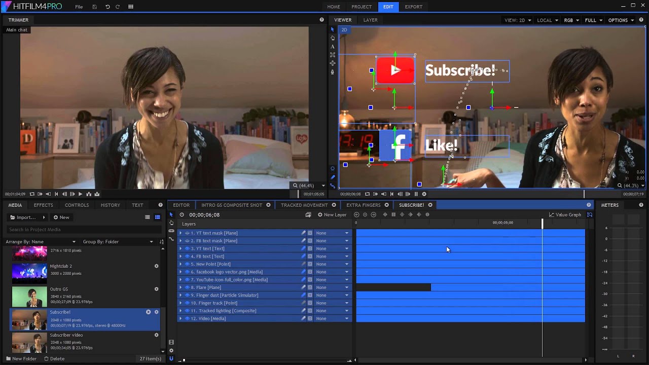Hide the facebook logo vector.png layer

coord(187,272)
